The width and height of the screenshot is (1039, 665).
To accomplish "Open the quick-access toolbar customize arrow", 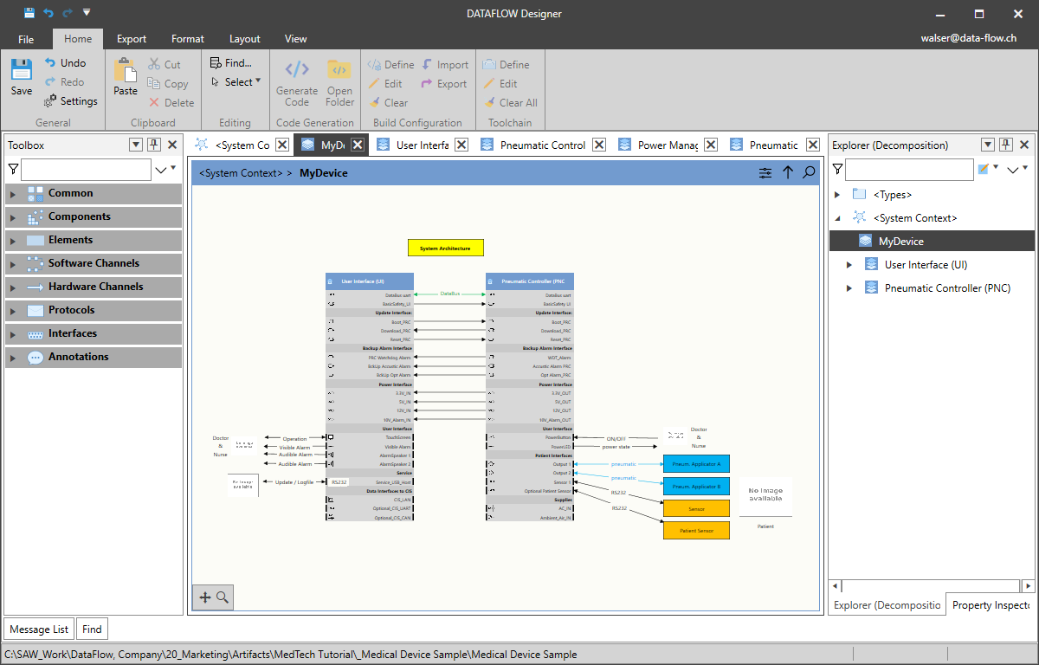I will click(87, 13).
